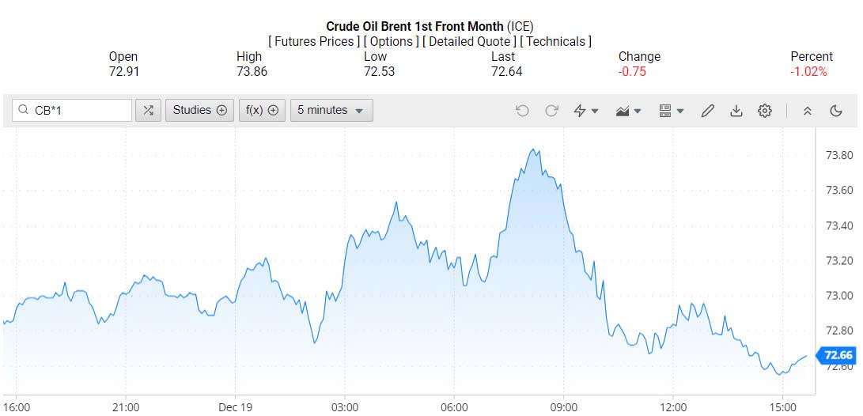Click the compare symbols shuffle icon
863x416 pixels.
(x=148, y=111)
